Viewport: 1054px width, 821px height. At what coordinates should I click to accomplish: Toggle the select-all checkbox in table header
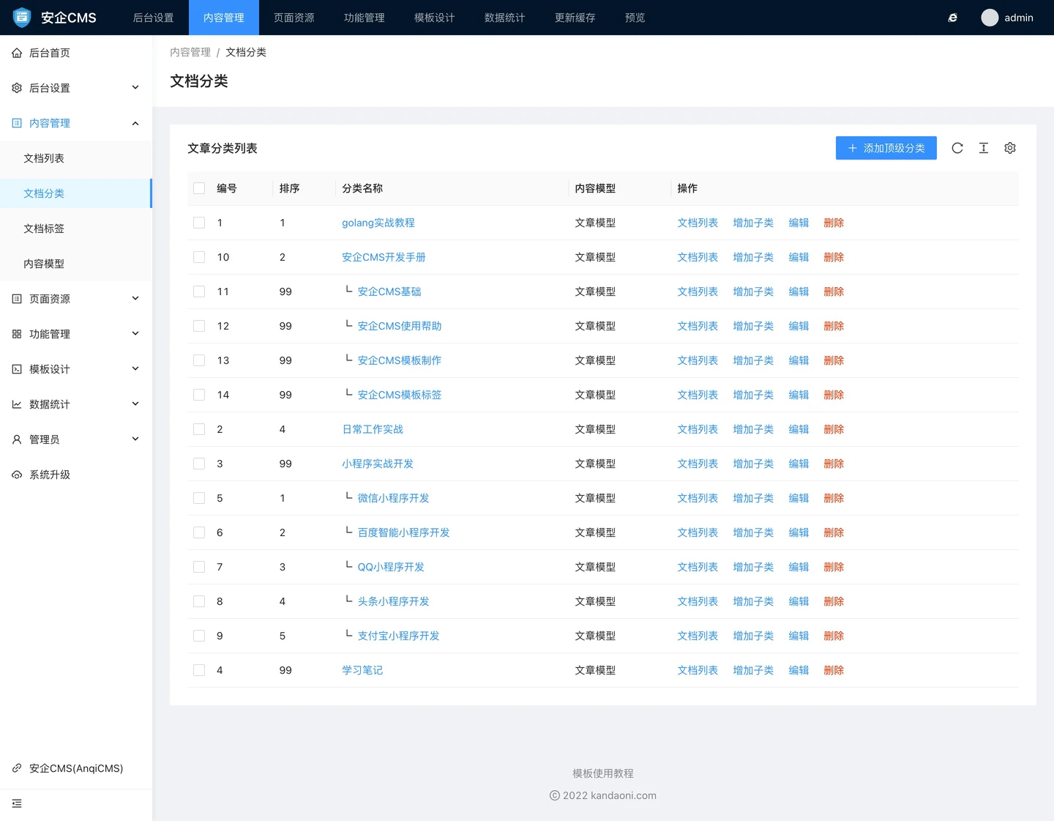click(199, 188)
